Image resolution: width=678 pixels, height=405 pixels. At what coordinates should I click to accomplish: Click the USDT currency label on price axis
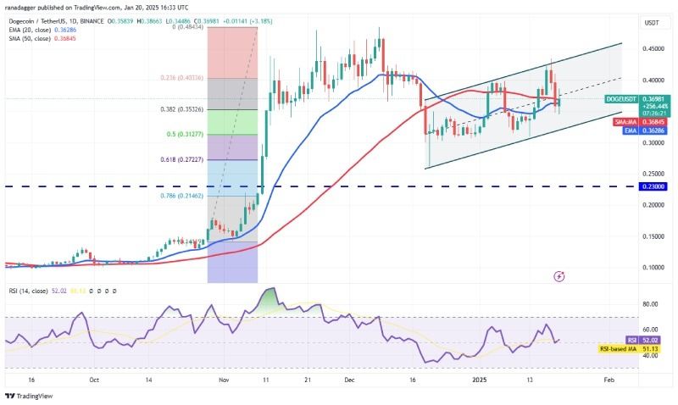[x=651, y=23]
